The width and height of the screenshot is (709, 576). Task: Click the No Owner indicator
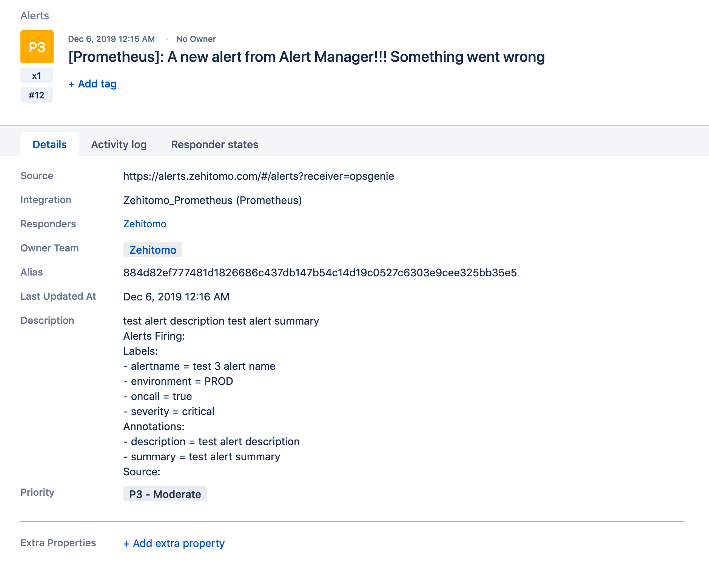[x=196, y=39]
